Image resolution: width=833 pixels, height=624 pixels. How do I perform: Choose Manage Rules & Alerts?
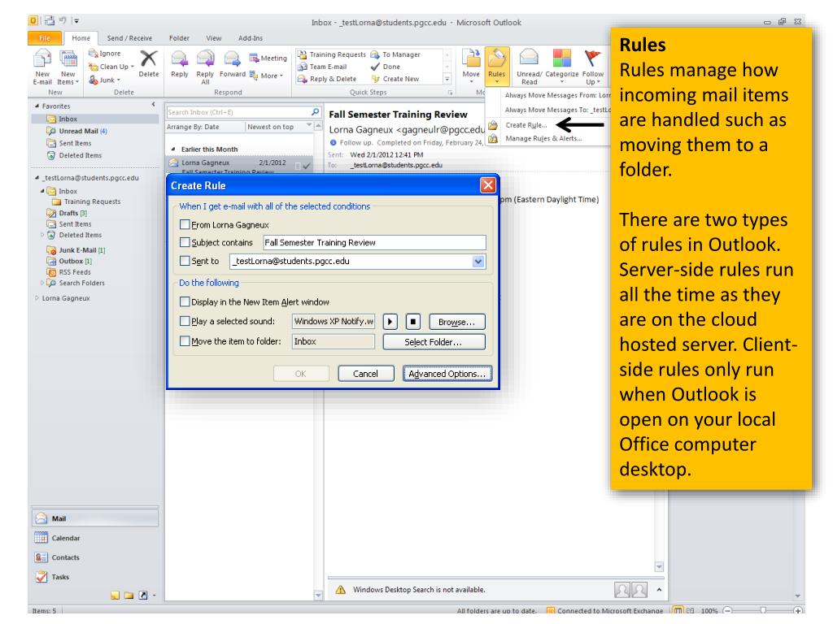tap(543, 138)
